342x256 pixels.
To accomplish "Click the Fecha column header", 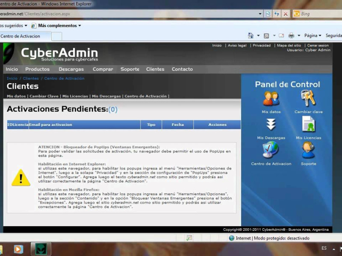I will click(x=177, y=125).
